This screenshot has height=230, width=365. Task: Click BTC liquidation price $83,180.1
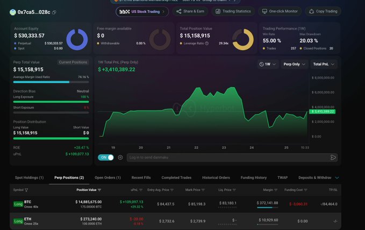click(x=228, y=203)
